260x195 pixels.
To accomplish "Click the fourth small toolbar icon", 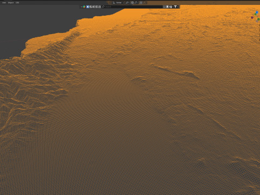I will click(96, 6).
